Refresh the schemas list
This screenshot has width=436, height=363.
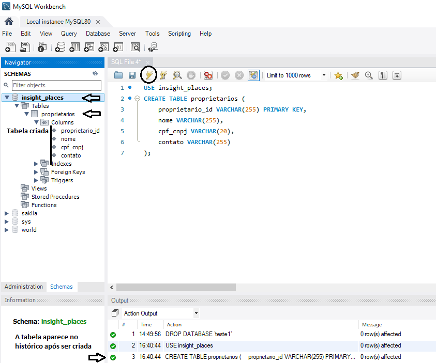(95, 73)
